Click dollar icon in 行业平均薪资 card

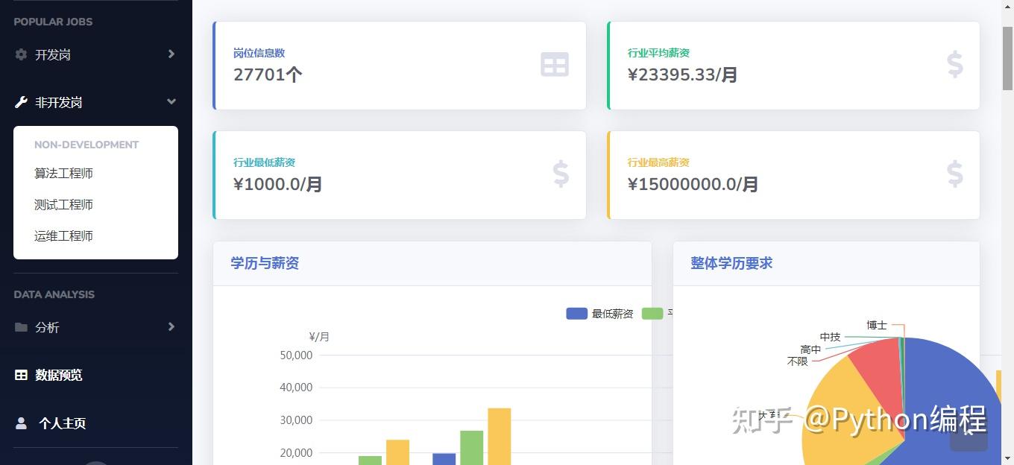coord(955,65)
